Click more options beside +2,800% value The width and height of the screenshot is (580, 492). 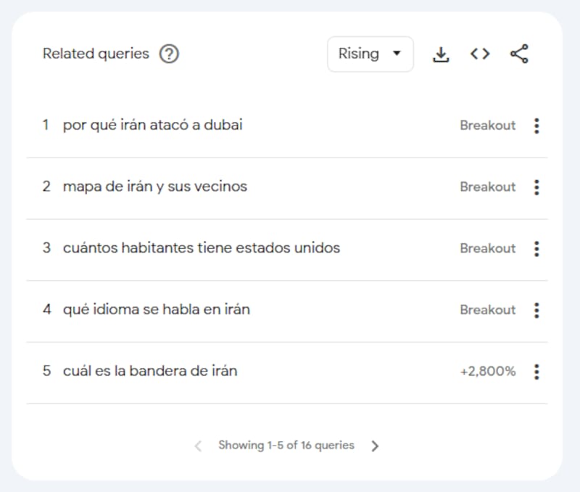(x=536, y=372)
